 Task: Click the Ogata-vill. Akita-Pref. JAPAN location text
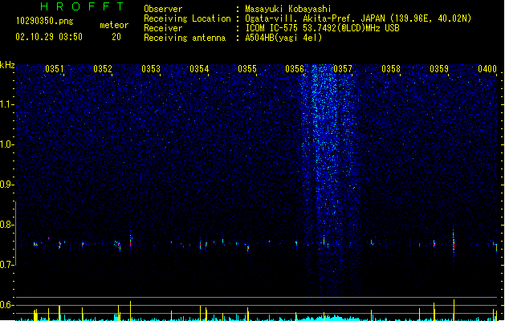tap(358, 18)
